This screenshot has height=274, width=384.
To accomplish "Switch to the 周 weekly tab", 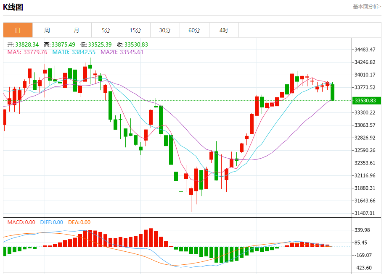I will [x=47, y=30].
